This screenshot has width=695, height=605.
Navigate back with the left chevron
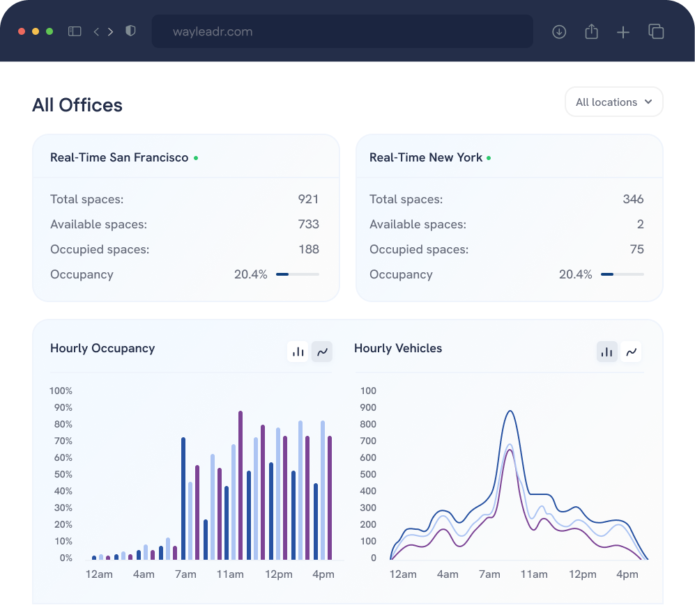pos(96,31)
